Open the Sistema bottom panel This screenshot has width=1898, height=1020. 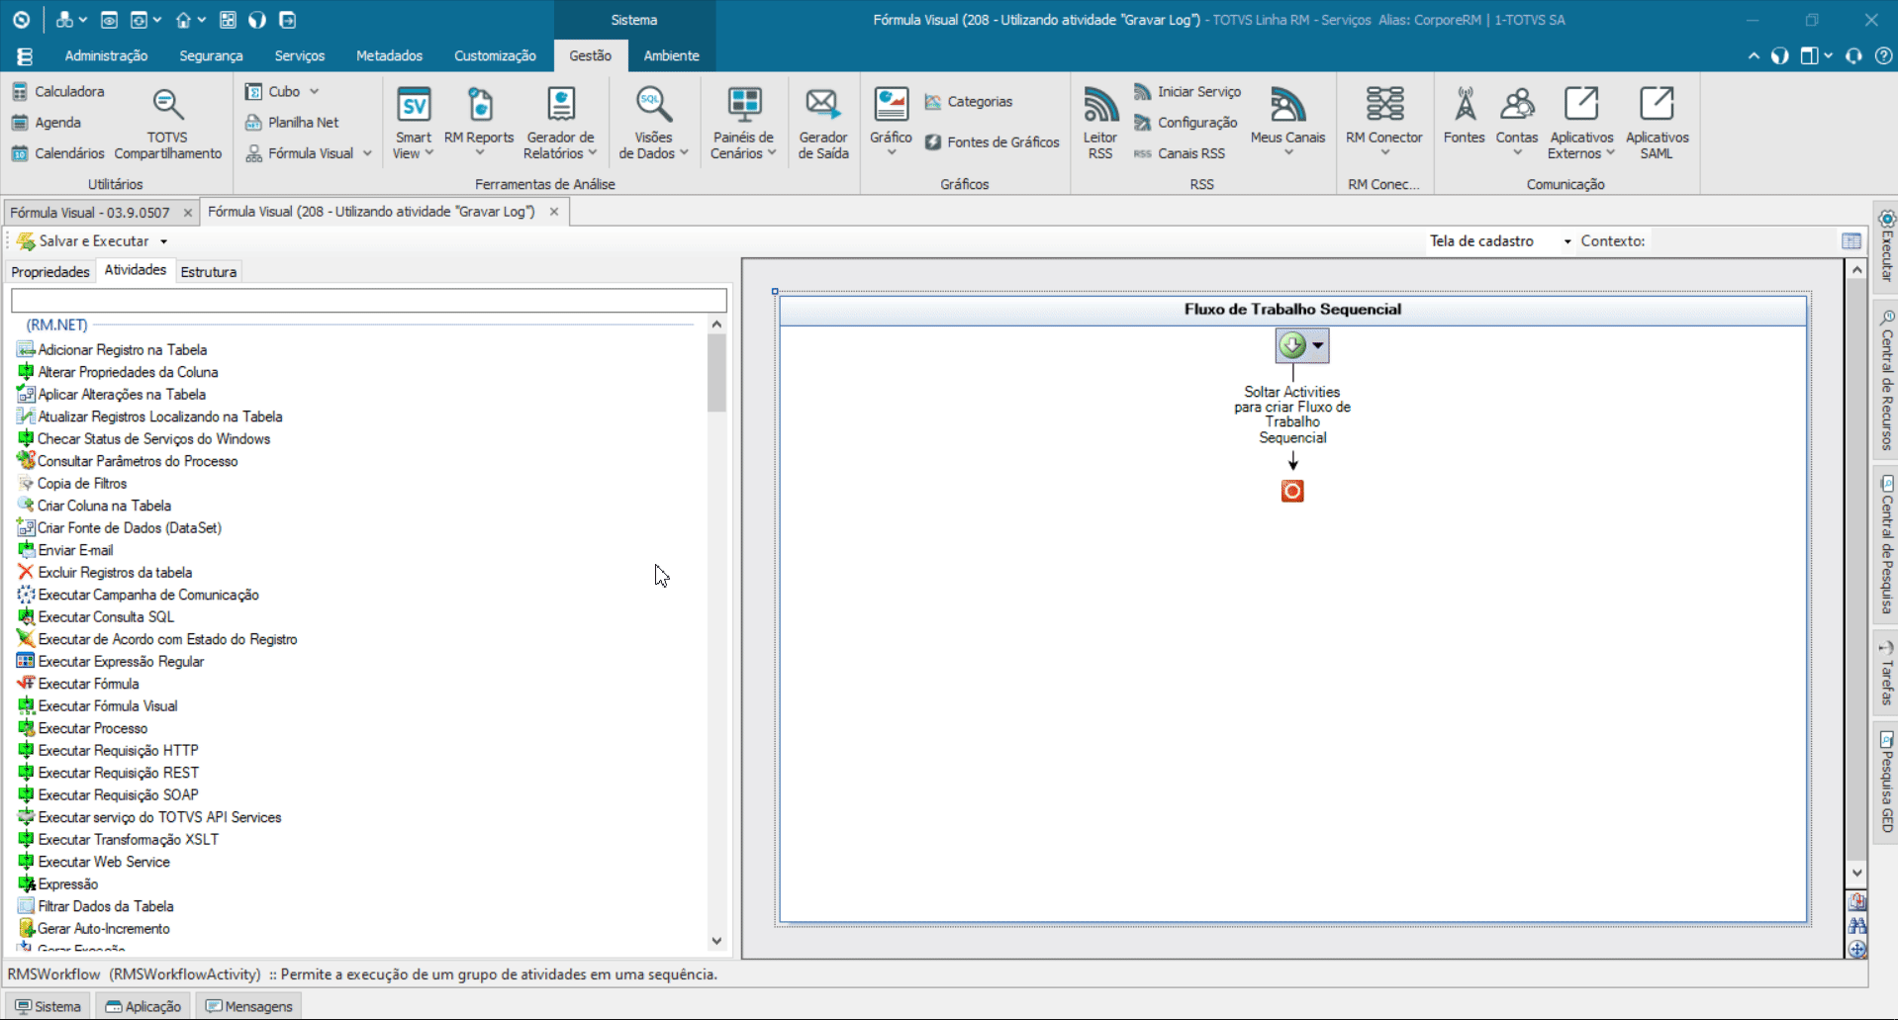pyautogui.click(x=48, y=1006)
